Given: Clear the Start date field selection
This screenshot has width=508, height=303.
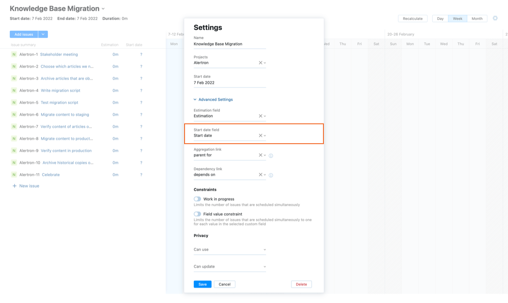Looking at the screenshot, I should pos(260,136).
